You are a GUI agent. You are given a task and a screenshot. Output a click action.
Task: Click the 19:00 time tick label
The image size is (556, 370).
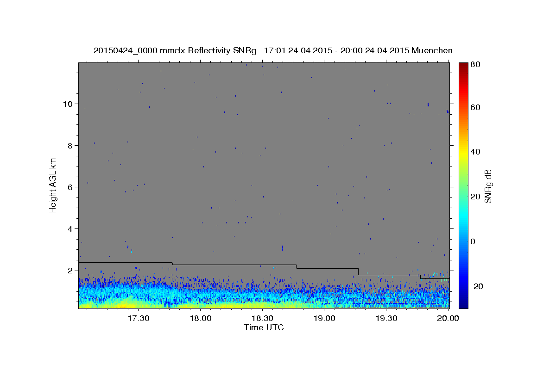(x=324, y=319)
